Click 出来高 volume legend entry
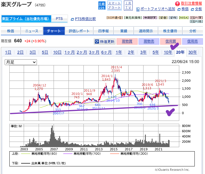 point(43,163)
